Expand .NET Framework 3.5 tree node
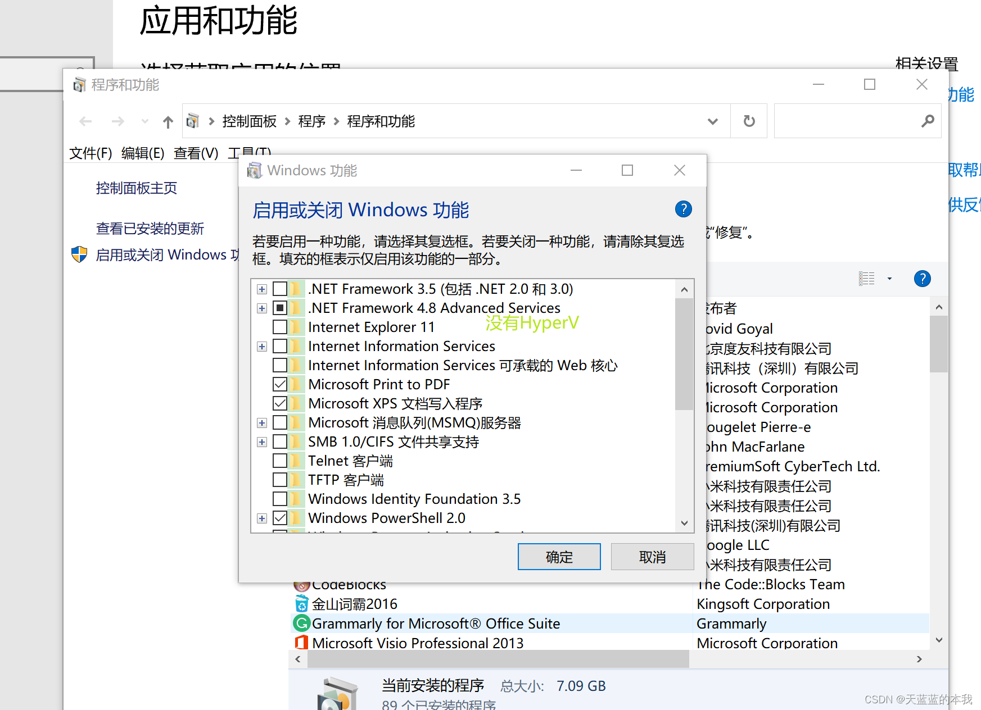This screenshot has width=981, height=710. pos(262,289)
